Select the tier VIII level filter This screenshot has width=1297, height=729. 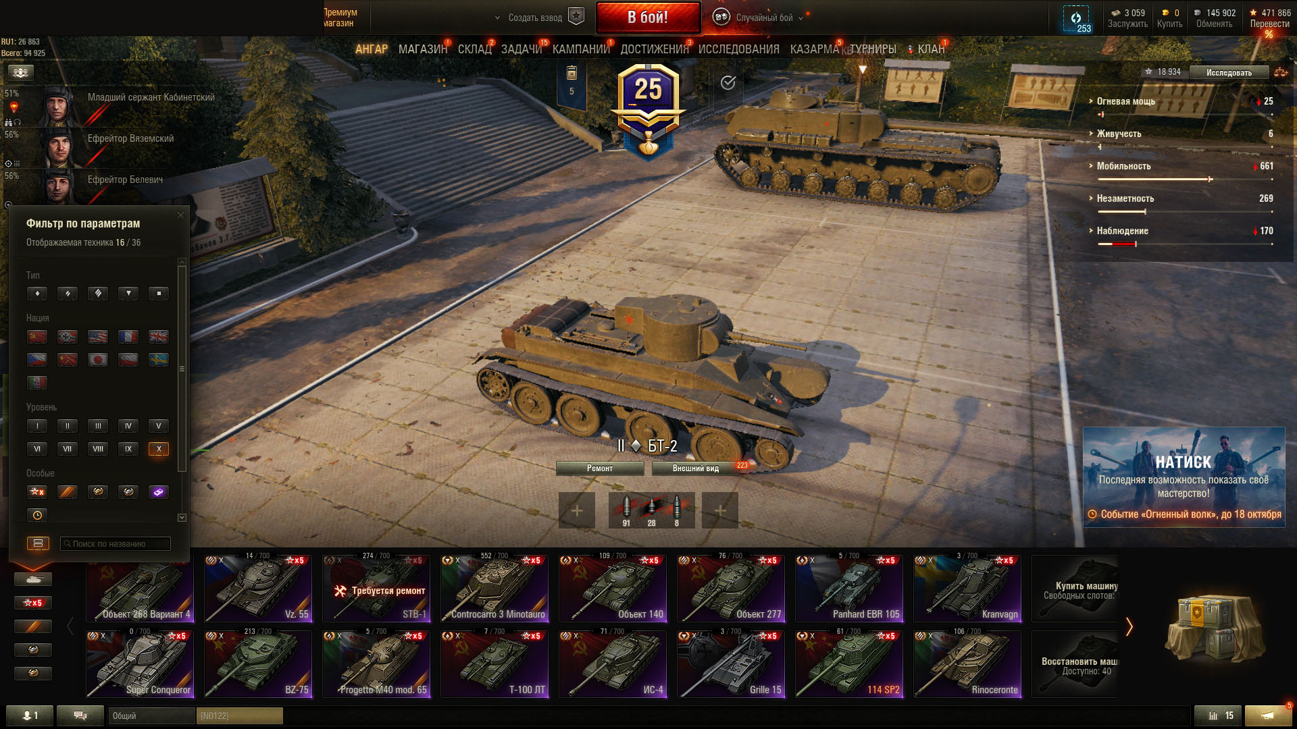click(98, 449)
